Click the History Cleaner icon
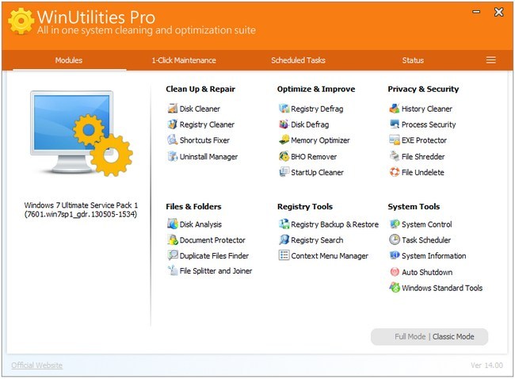 tap(395, 108)
